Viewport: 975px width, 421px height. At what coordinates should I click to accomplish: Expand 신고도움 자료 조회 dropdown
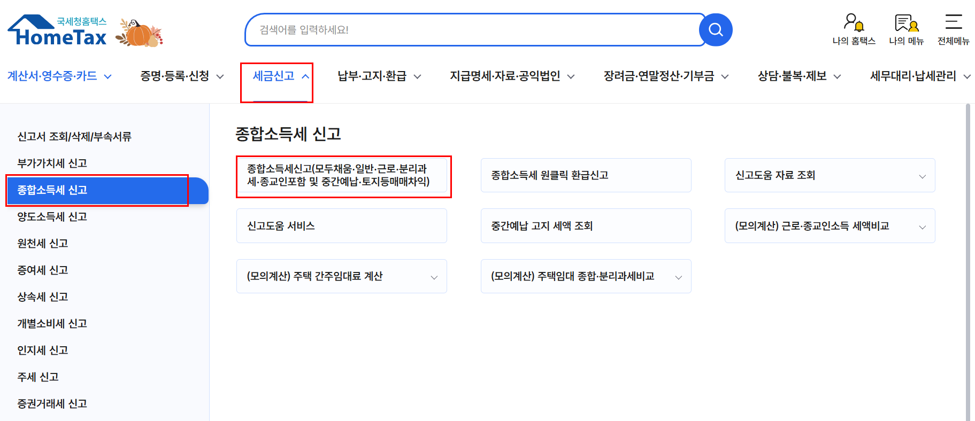coord(830,175)
